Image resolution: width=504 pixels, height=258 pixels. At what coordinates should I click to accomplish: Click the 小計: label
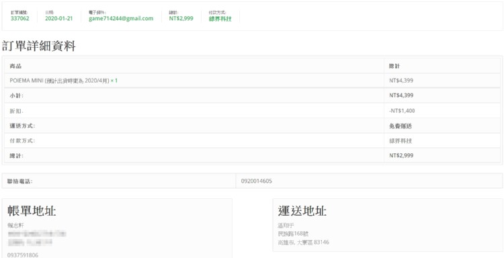[x=16, y=95]
